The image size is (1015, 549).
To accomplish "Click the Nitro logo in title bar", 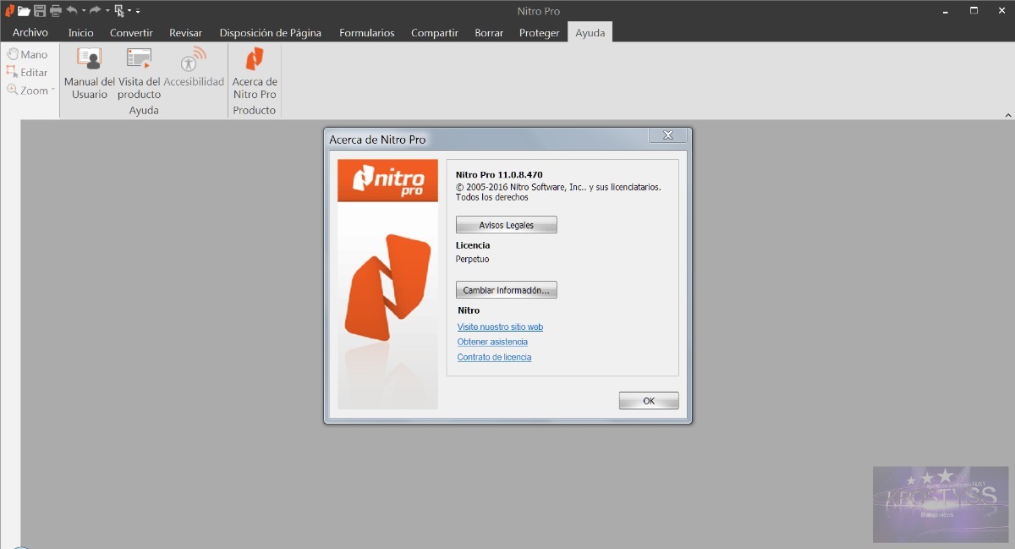I will click(x=9, y=11).
